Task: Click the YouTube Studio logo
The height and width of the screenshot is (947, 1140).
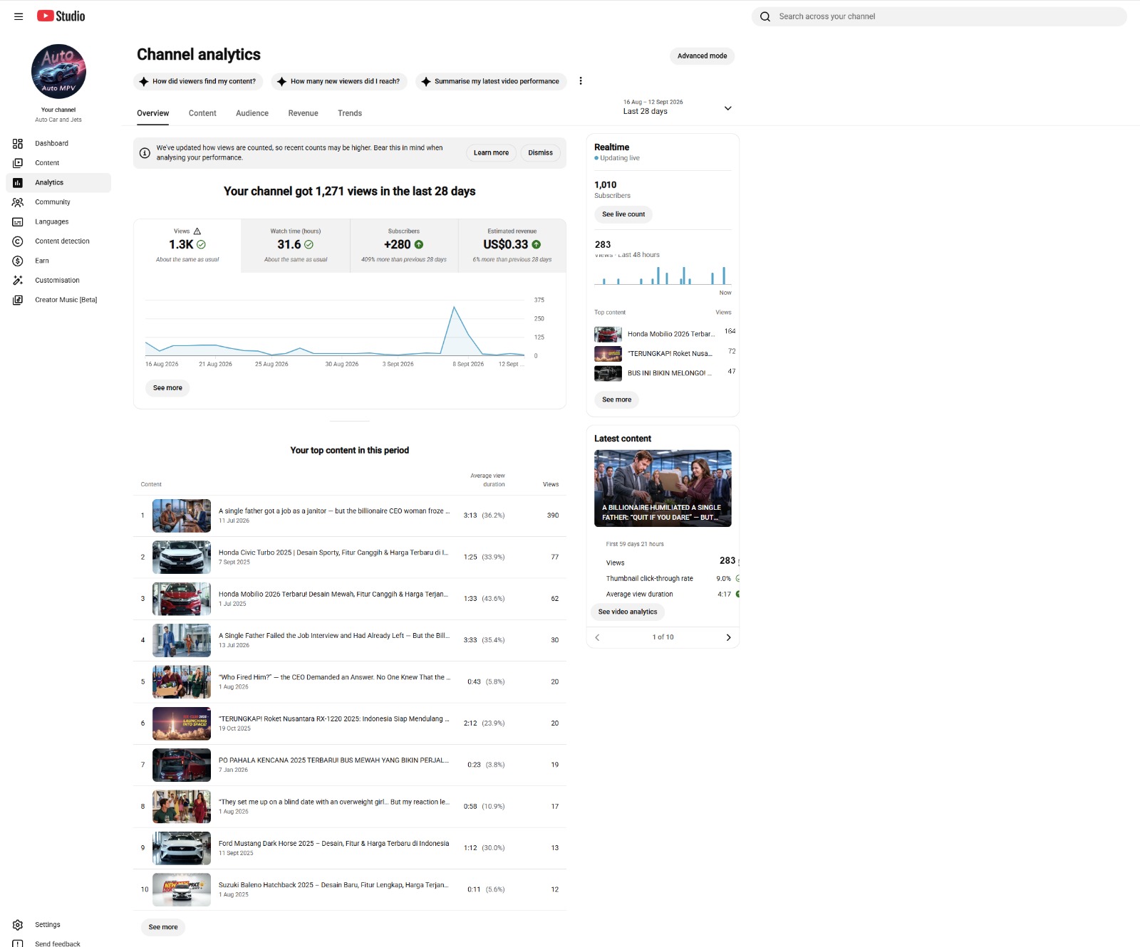Action: [61, 16]
